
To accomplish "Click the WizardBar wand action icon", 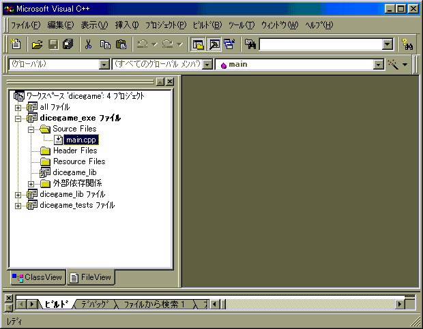I will pos(393,64).
